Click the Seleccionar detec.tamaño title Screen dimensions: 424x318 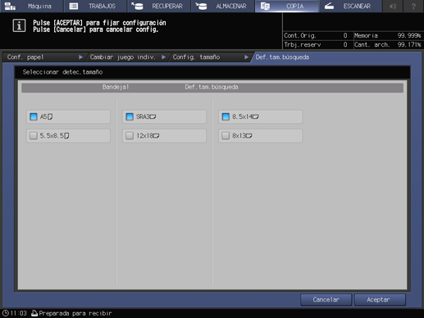[x=62, y=72]
